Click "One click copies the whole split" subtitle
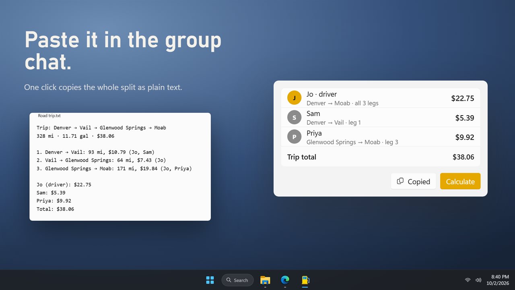Screen dimensions: 515x290 (x=103, y=87)
